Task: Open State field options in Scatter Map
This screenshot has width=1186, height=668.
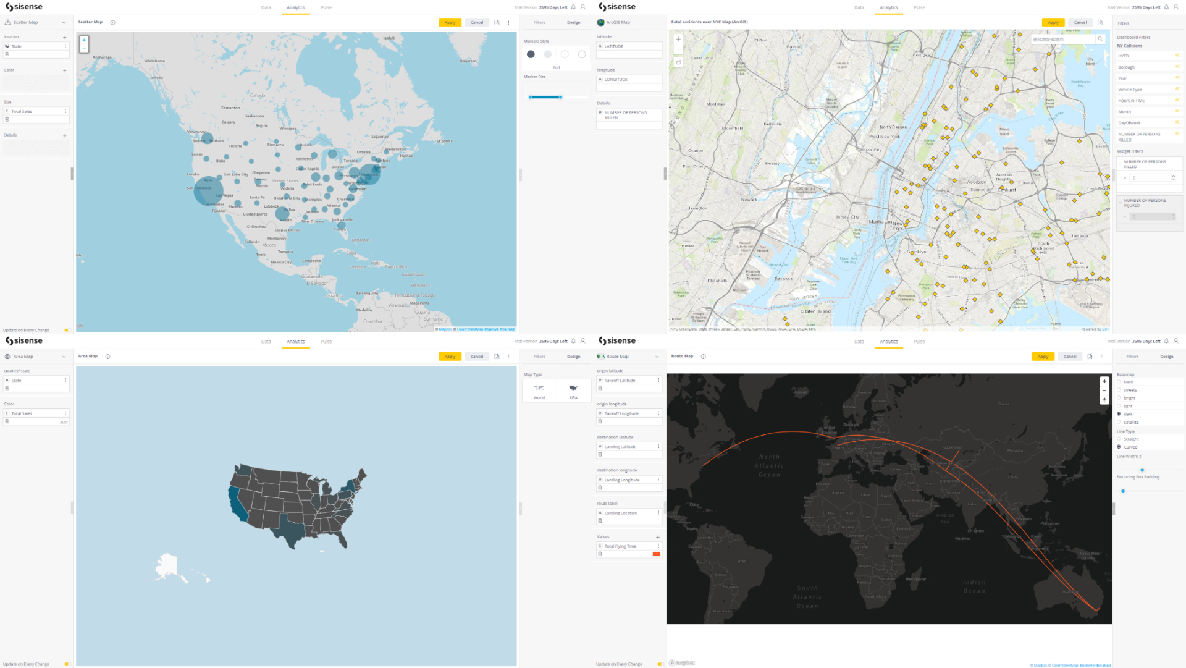Action: [x=65, y=46]
